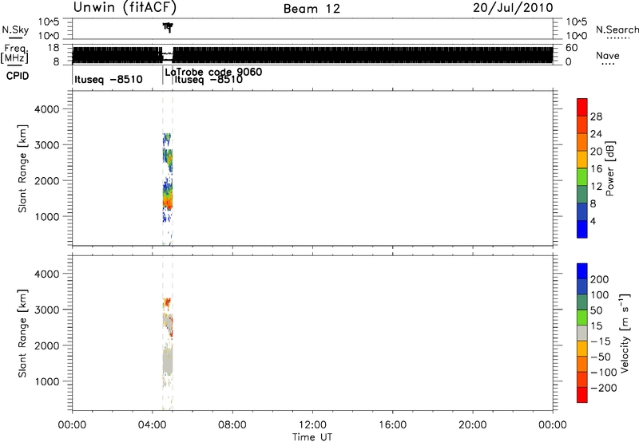
Task: Click the 'Freq. [MHz]' axis label
Action: 15,53
